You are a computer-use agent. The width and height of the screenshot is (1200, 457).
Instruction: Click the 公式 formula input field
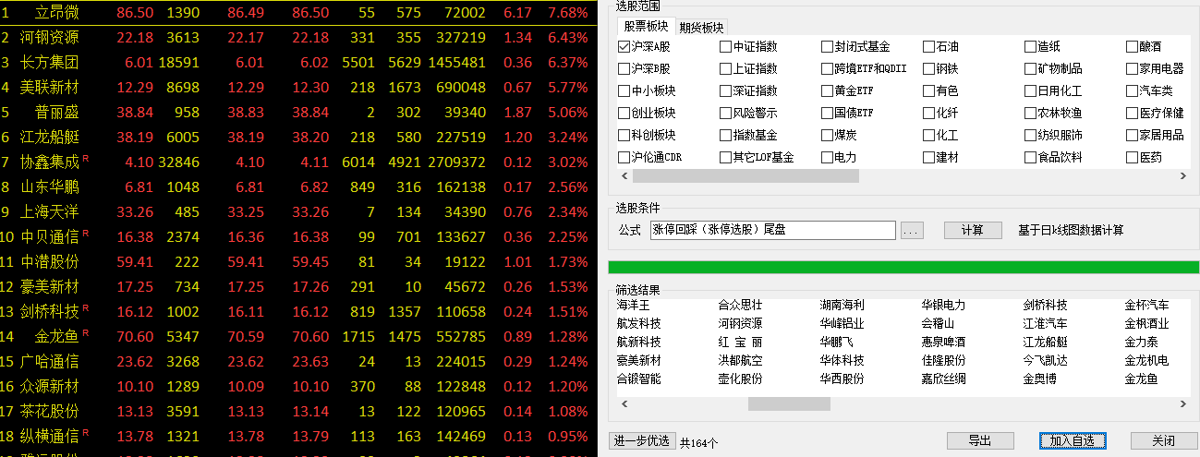772,230
